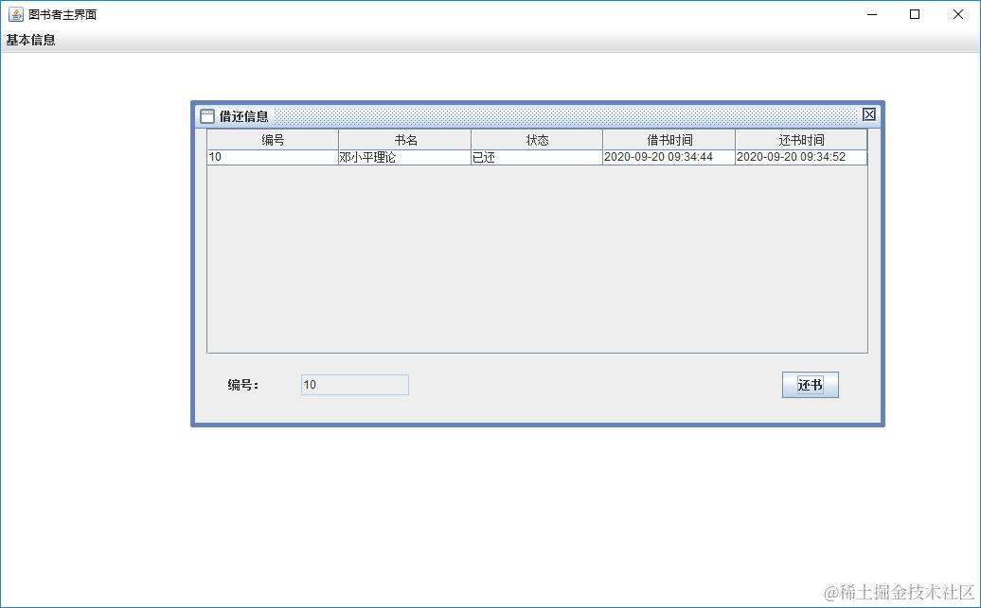Viewport: 981px width, 608px height.
Task: Click the return time 2020-09-20 09:34:52 cell
Action: pyautogui.click(x=800, y=157)
